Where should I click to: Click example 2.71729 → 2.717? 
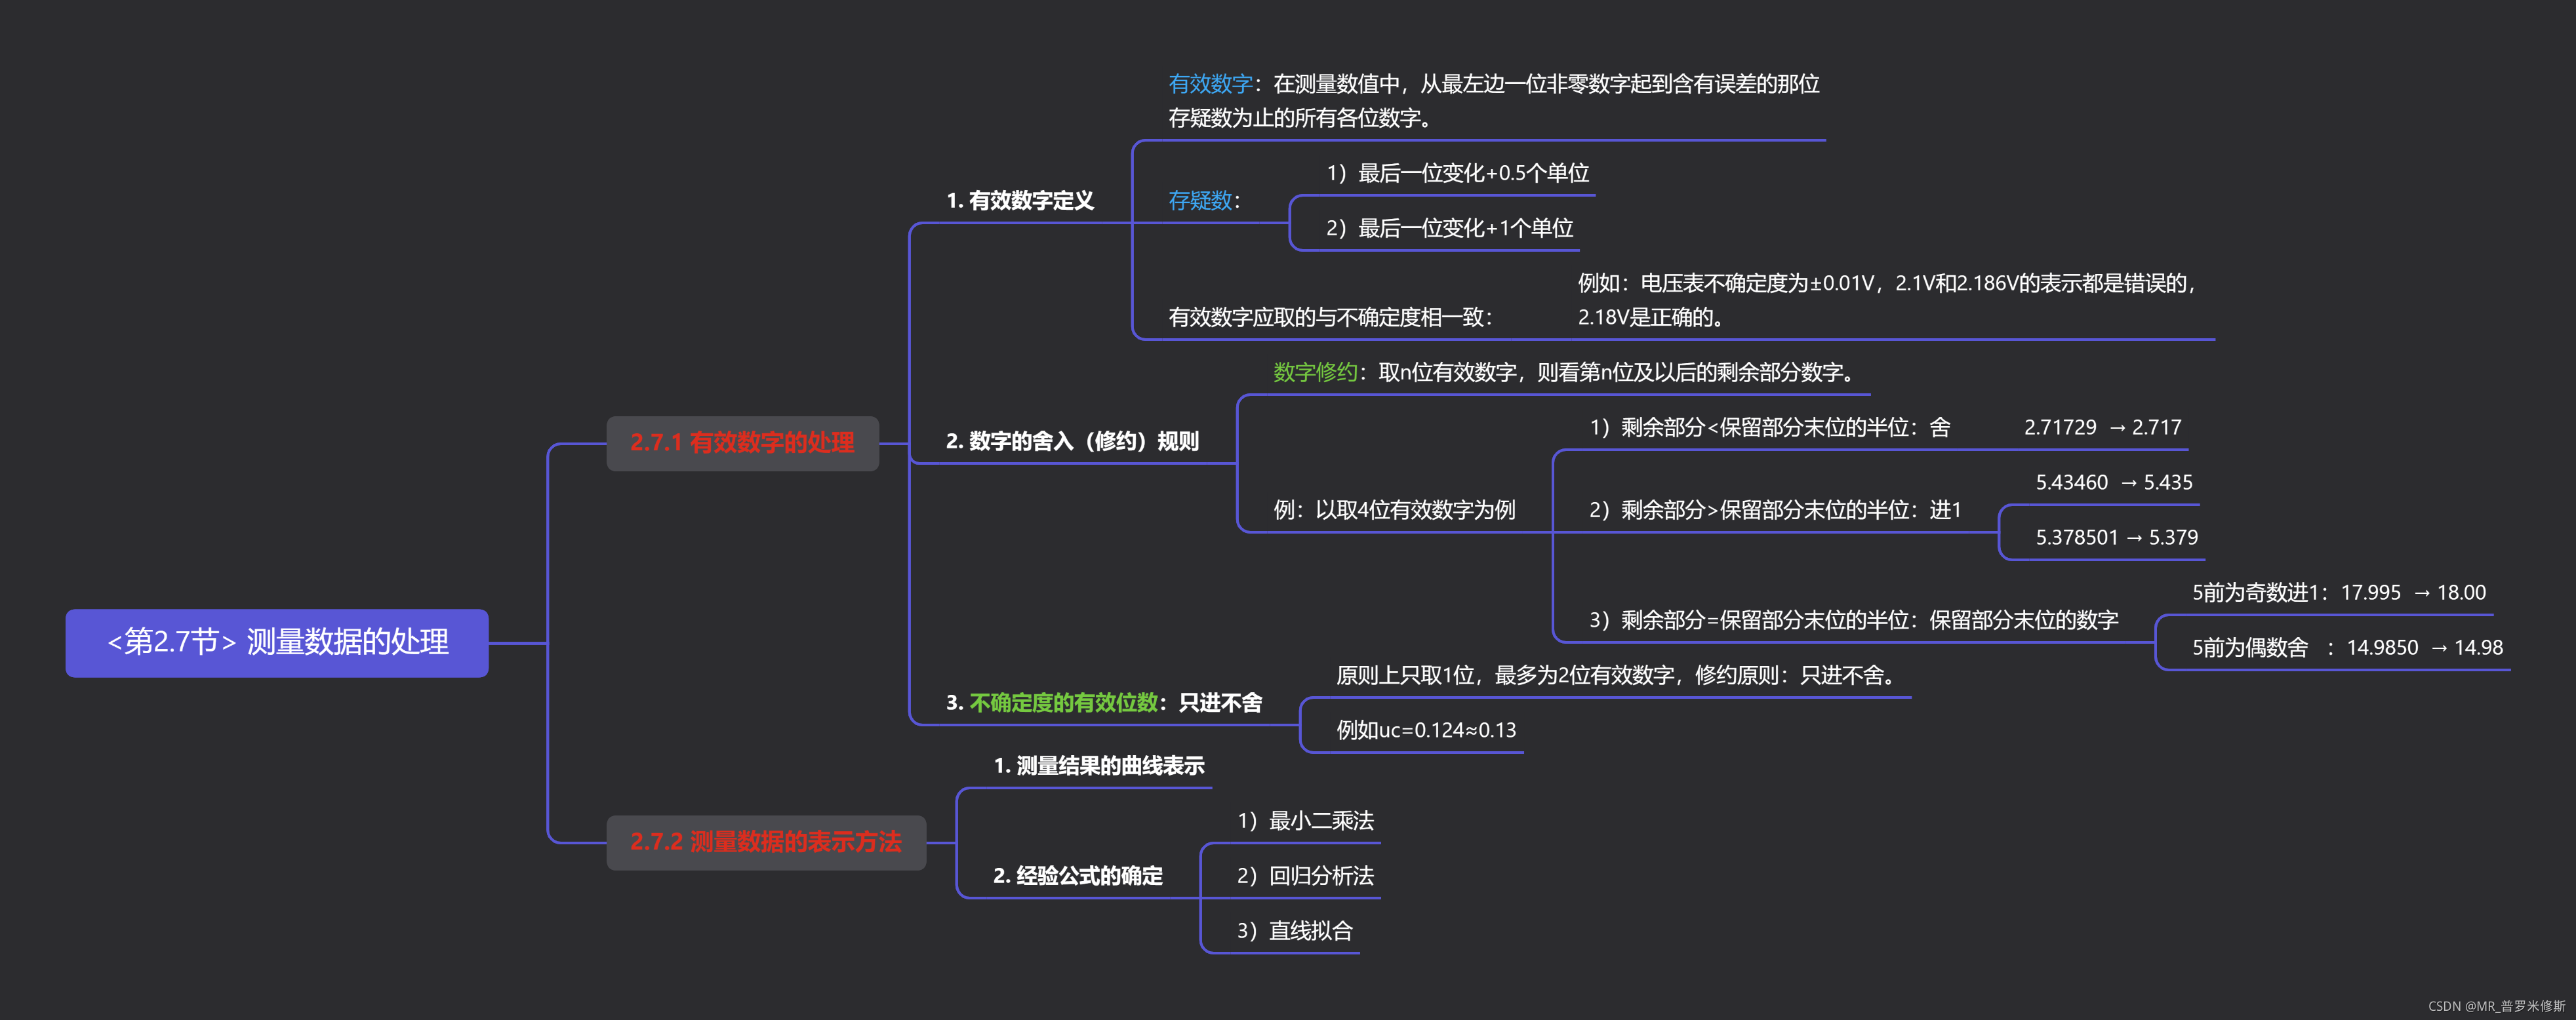pos(2102,427)
